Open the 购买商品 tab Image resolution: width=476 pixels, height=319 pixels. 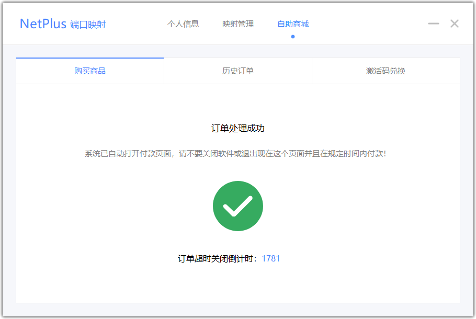pyautogui.click(x=90, y=71)
